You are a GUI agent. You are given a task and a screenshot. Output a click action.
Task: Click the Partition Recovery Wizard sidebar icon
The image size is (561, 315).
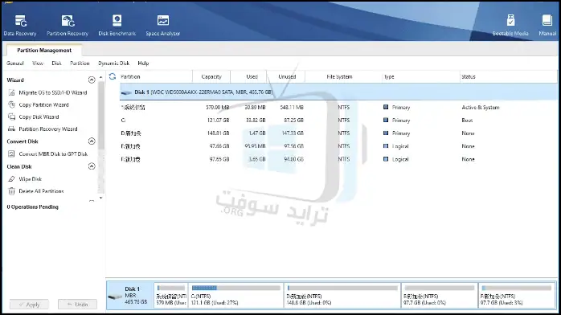point(11,129)
